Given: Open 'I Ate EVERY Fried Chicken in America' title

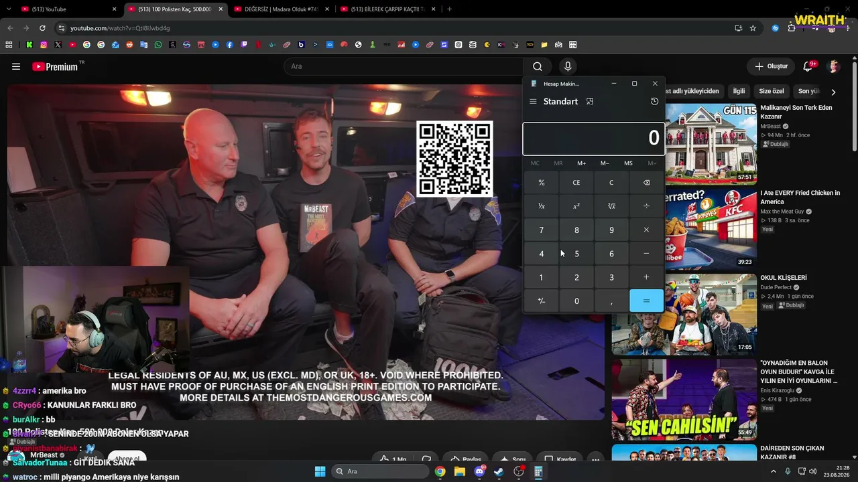Looking at the screenshot, I should point(800,197).
